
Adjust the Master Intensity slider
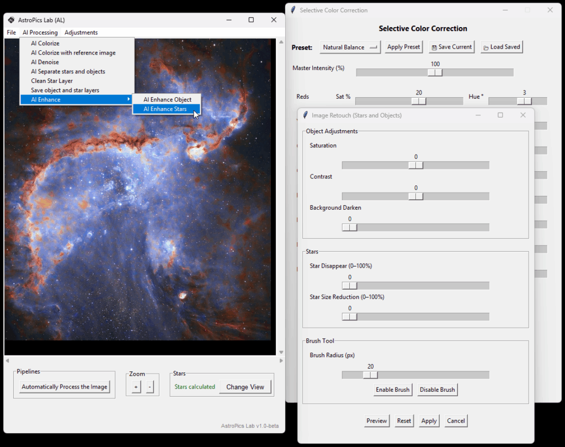pos(435,72)
